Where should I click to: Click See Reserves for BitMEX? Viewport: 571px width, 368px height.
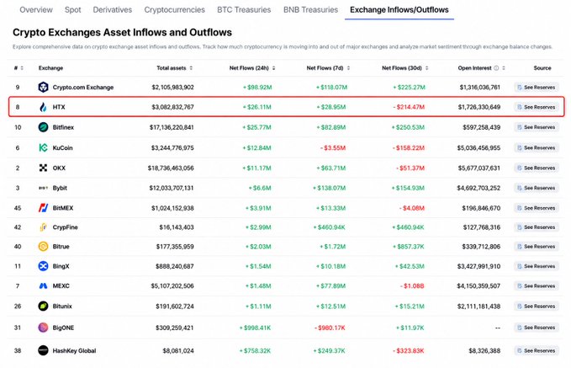point(537,208)
